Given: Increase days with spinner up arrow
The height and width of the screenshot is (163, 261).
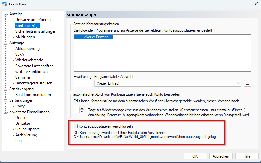Looking at the screenshot, I should pyautogui.click(x=81, y=108).
